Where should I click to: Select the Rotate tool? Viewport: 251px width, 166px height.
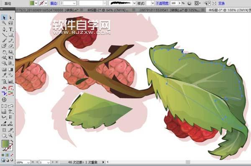[4, 52]
